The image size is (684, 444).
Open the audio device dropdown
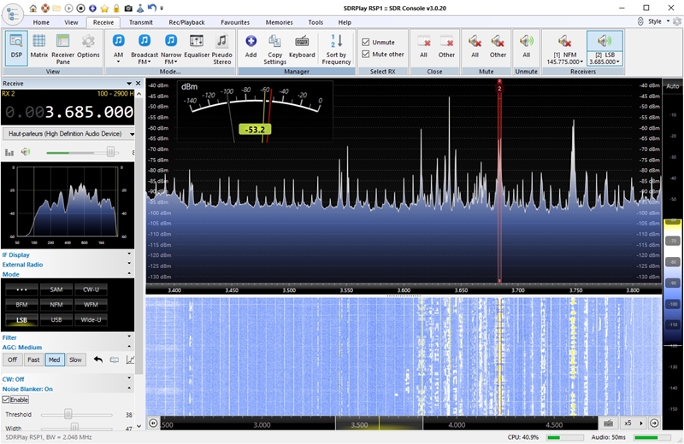pyautogui.click(x=69, y=134)
